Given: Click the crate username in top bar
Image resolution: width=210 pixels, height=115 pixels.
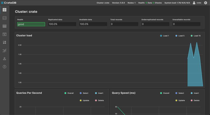Looking at the screenshot, I should pos(199,3).
